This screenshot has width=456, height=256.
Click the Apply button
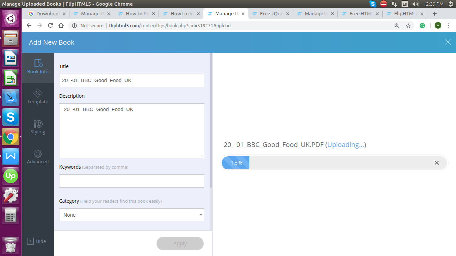[x=180, y=243]
